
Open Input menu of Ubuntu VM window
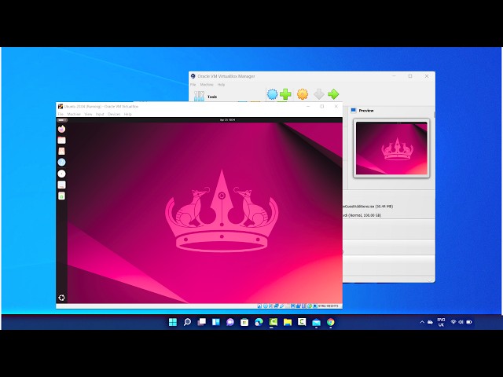click(x=100, y=114)
